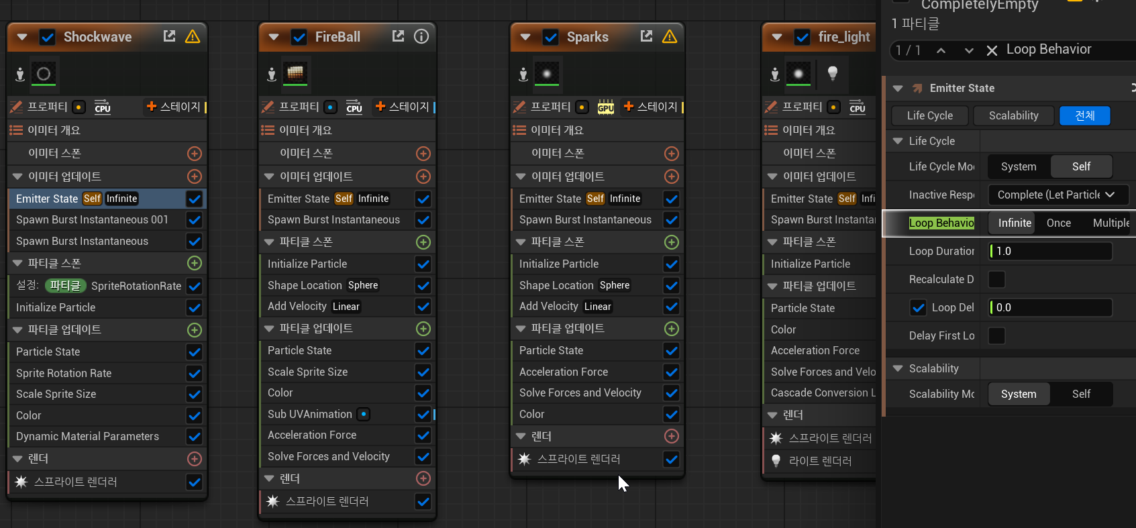Add module to Shockwave 파티클 업데이트
This screenshot has width=1136, height=528.
(x=195, y=330)
